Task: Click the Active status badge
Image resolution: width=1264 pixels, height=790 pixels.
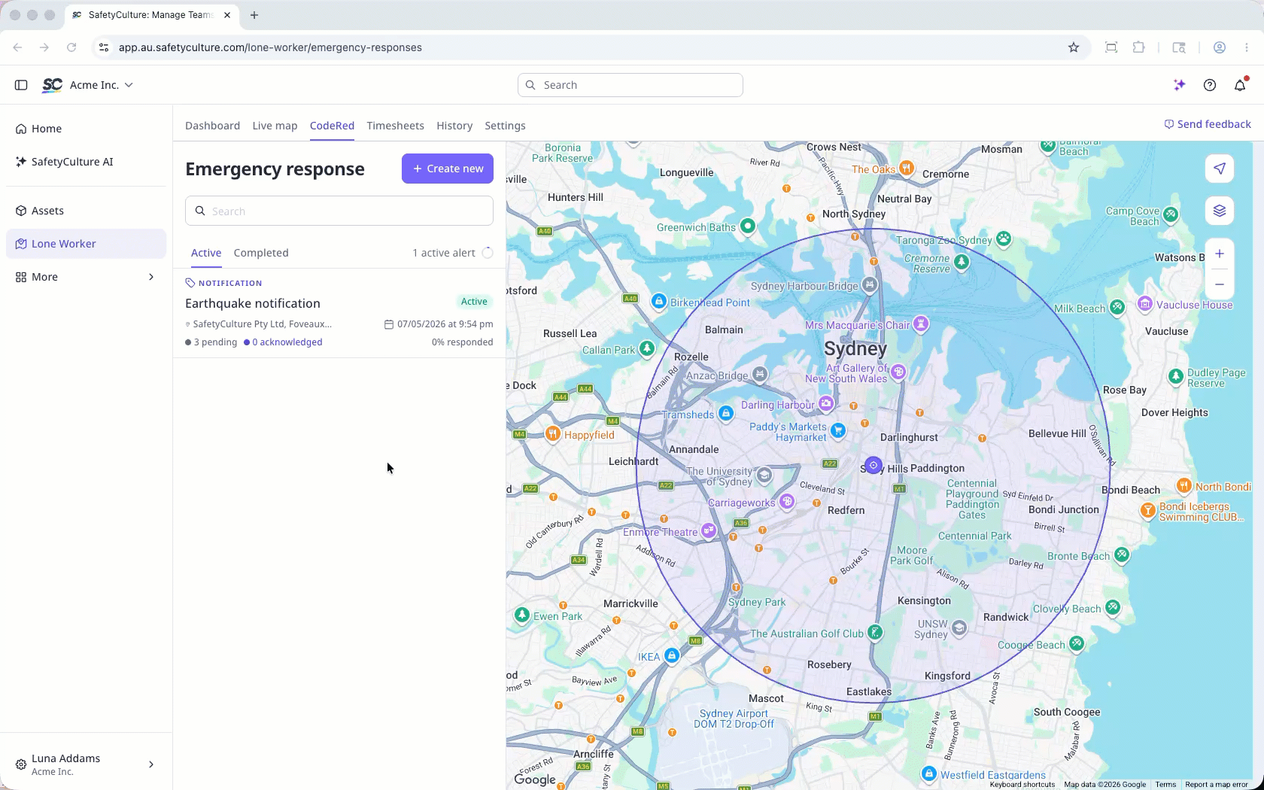Action: coord(474,302)
